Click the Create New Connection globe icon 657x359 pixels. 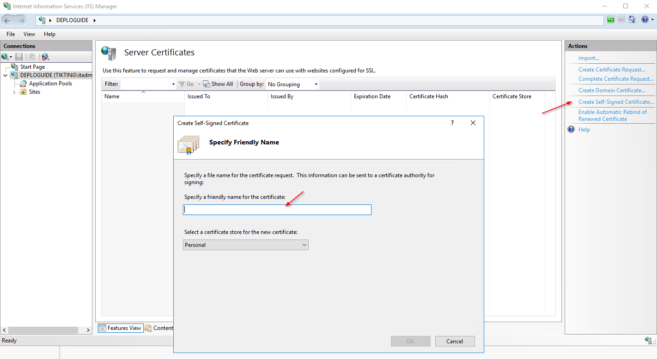5,57
